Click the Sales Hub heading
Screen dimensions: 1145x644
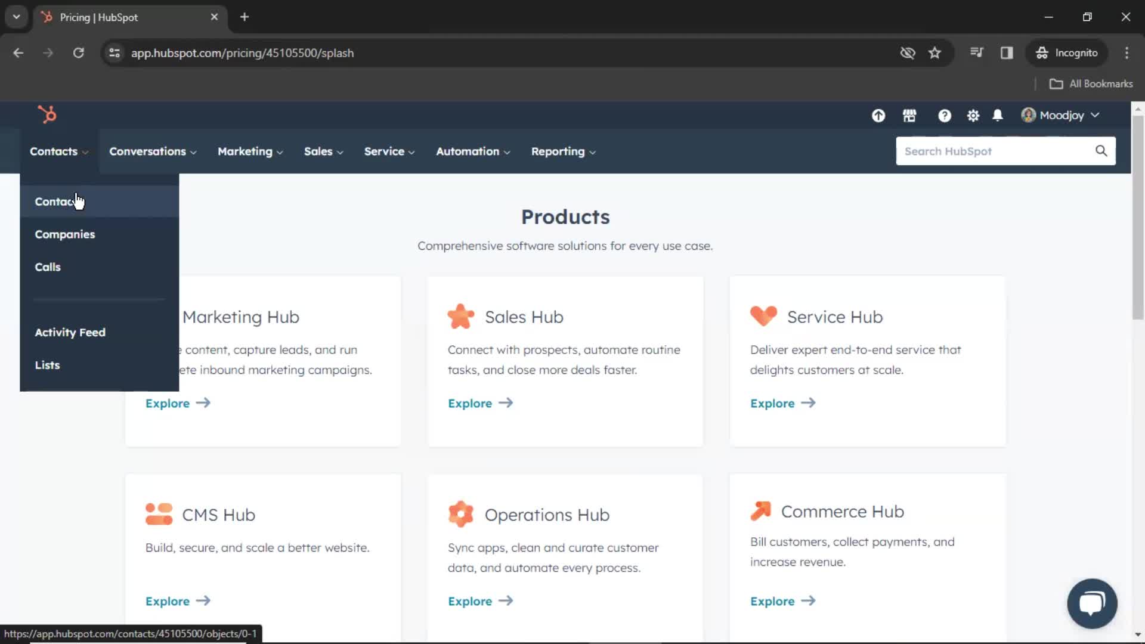click(524, 317)
